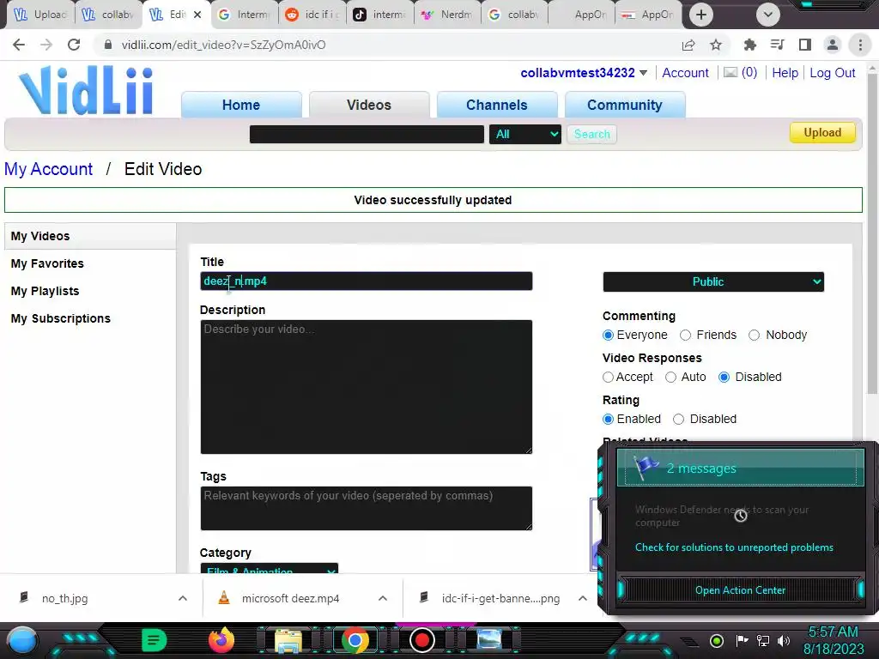Image resolution: width=879 pixels, height=659 pixels.
Task: Click the site lock icon in address bar
Action: [x=108, y=45]
